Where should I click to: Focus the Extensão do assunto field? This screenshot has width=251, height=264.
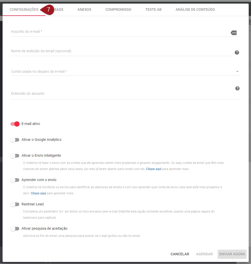coord(125,94)
